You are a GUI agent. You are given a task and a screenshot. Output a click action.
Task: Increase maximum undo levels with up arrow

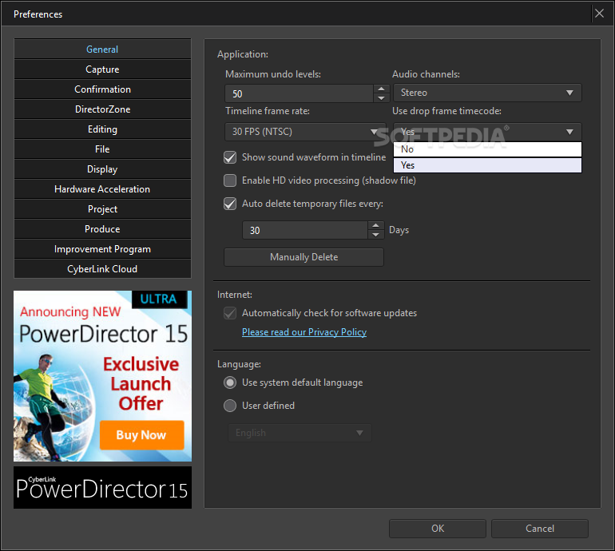tap(381, 89)
